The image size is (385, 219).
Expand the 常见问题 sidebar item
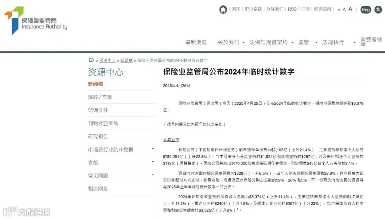(99, 176)
